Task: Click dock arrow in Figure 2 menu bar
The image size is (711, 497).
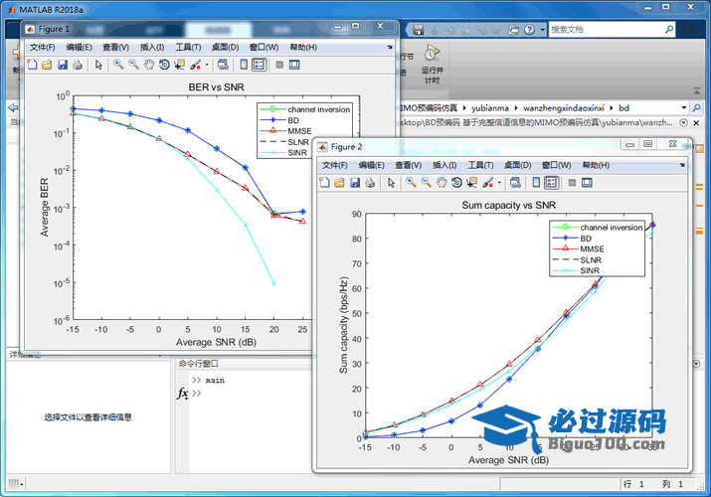Action: click(x=682, y=165)
